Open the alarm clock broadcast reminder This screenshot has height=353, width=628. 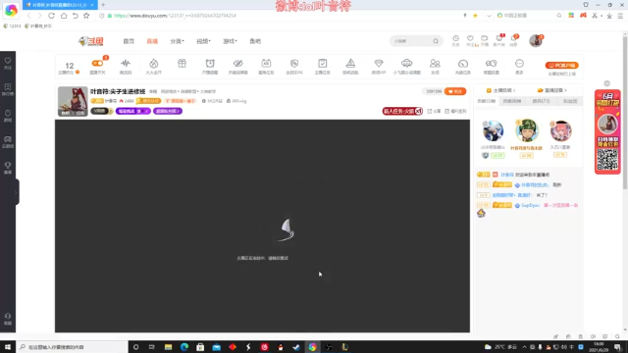(210, 63)
